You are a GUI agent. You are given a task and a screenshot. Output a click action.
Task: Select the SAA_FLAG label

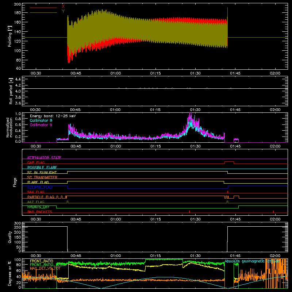coord(36,192)
